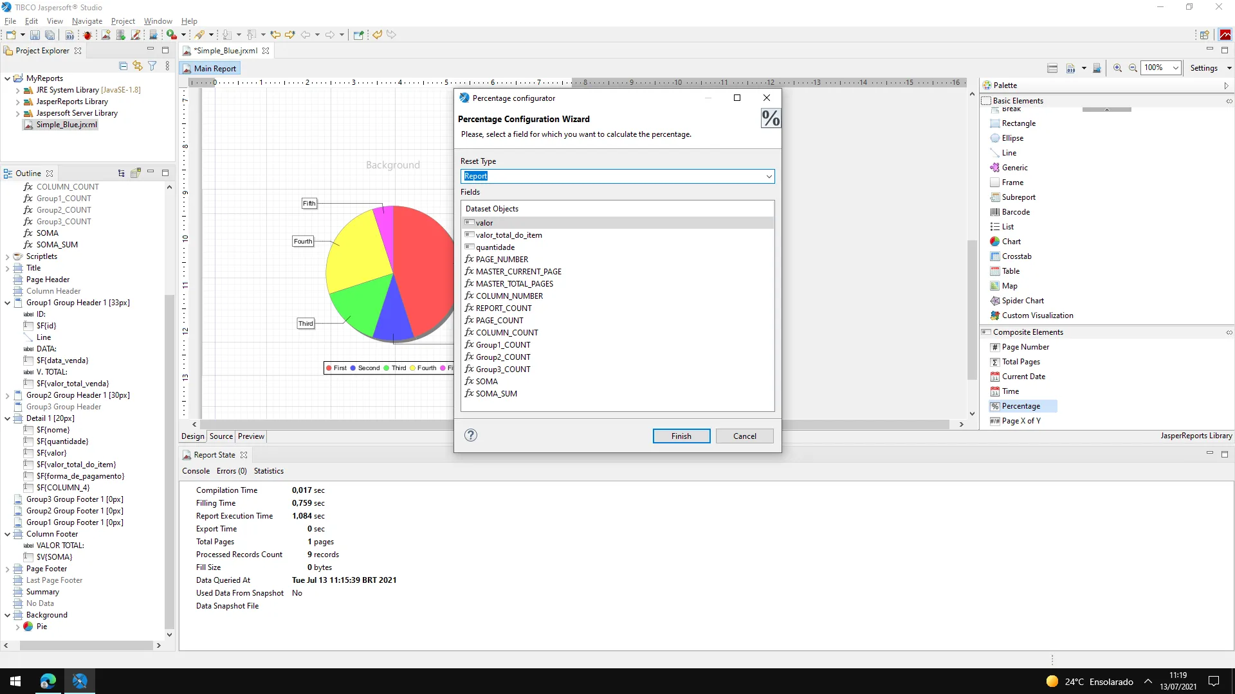Viewport: 1235px width, 694px height.
Task: Select the Barcode palette element
Action: [1015, 212]
